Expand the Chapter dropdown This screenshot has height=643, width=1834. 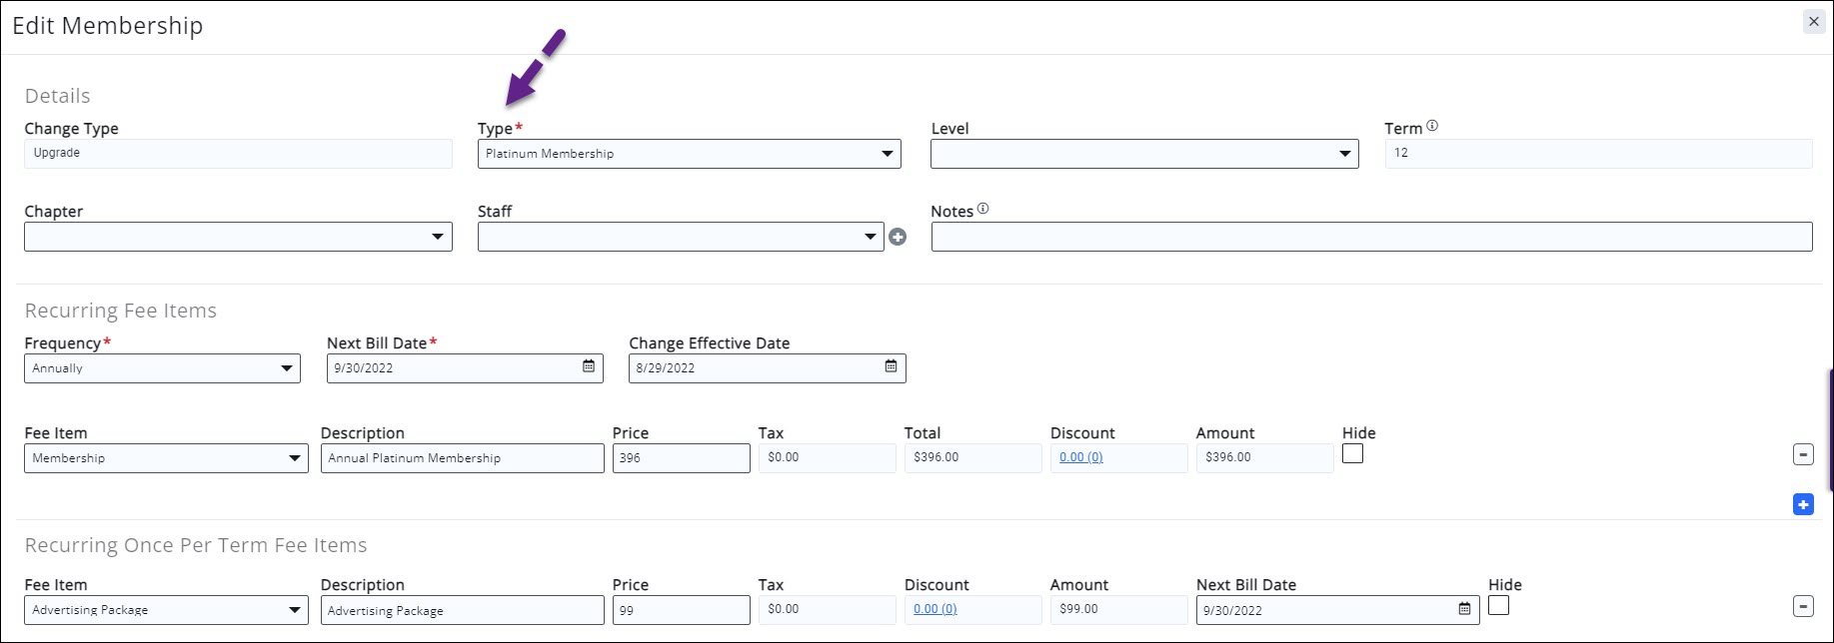238,237
